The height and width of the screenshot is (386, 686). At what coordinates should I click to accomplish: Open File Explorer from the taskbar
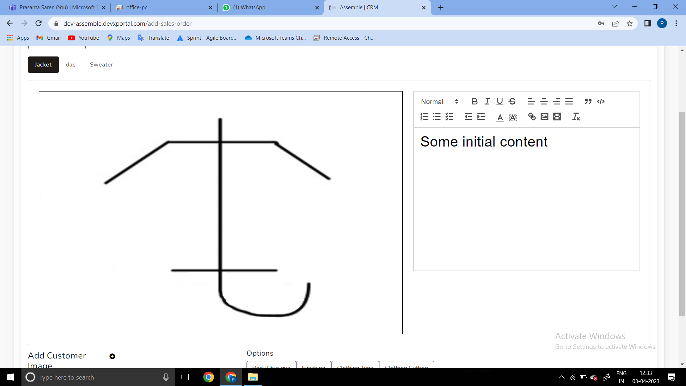[x=253, y=377]
